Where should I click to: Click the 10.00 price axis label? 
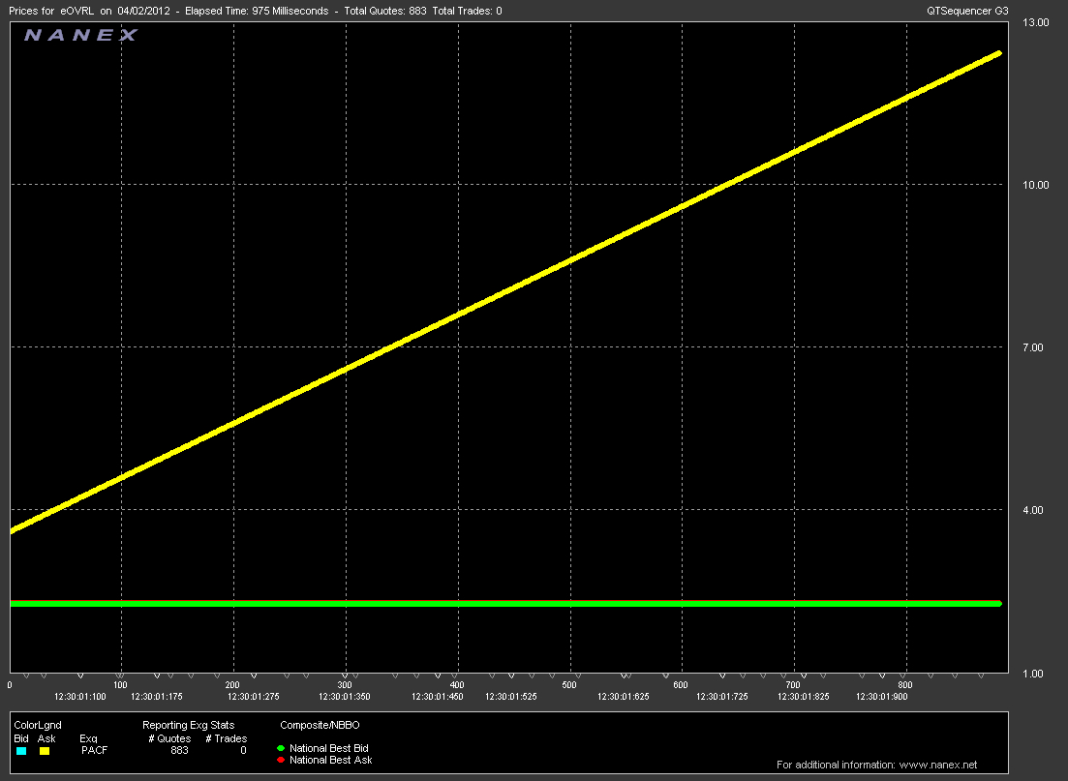1036,185
